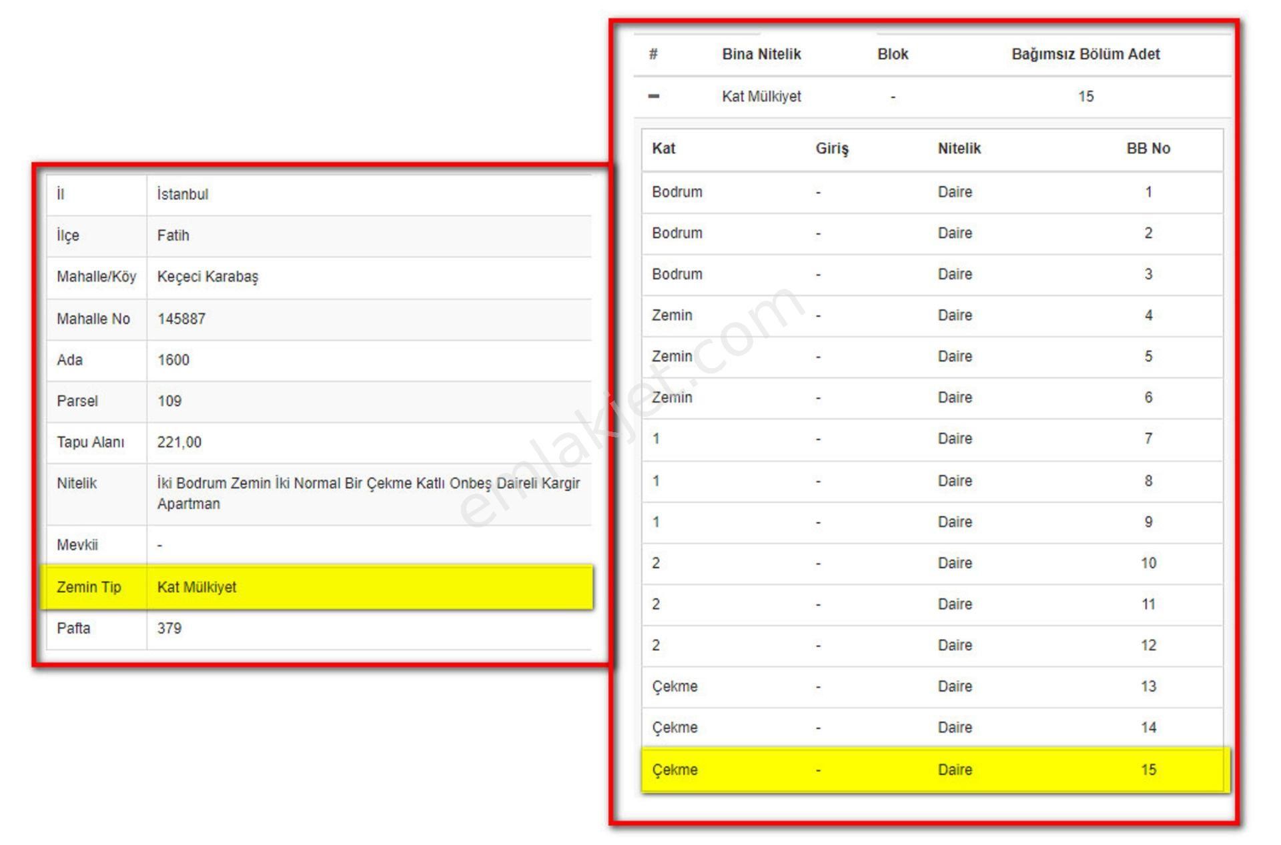Select BB No 2 in Bodrum row
Image resolution: width=1281 pixels, height=845 pixels.
click(x=1148, y=233)
